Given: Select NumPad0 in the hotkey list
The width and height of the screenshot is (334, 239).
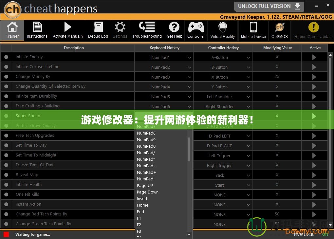Looking at the screenshot, I should pyautogui.click(x=146, y=146).
